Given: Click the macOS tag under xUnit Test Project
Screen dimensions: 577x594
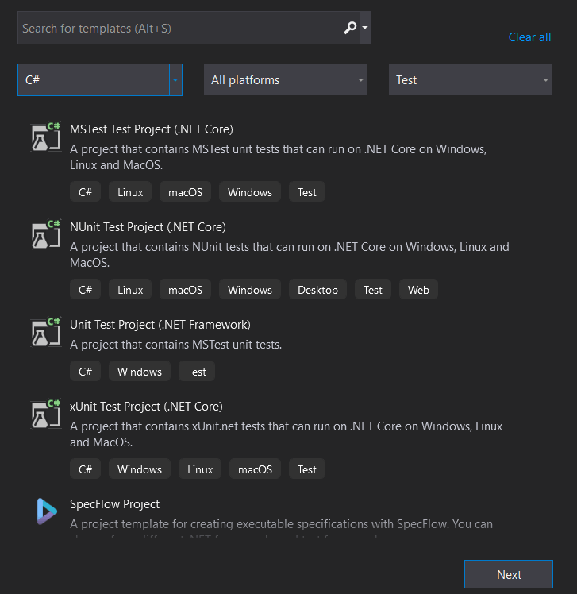Looking at the screenshot, I should [255, 469].
